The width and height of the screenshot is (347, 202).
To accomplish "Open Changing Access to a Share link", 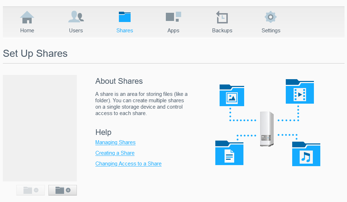I will click(x=128, y=164).
